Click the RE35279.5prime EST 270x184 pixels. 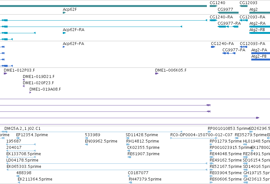coord(237,138)
